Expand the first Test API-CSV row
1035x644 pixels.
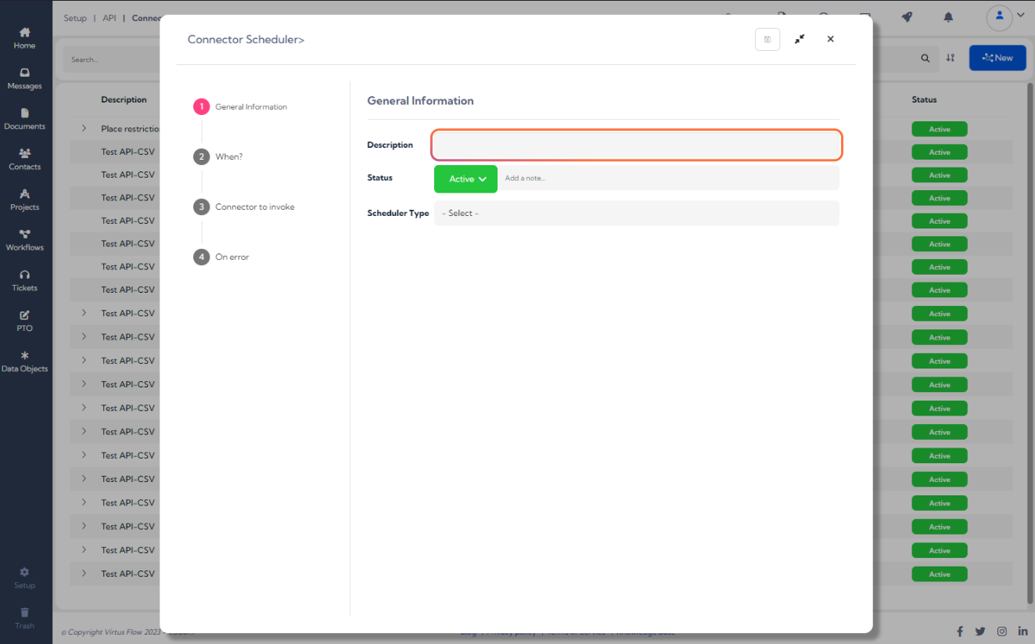(82, 313)
